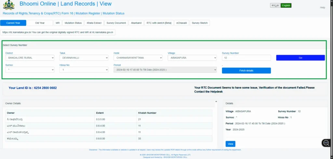Open the Khata Extract tab

pyautogui.click(x=94, y=23)
